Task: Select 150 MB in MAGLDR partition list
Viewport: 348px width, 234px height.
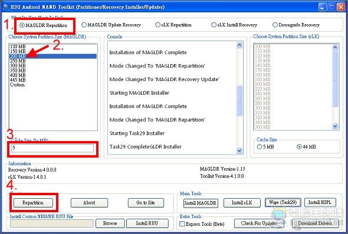Action: pyautogui.click(x=53, y=51)
